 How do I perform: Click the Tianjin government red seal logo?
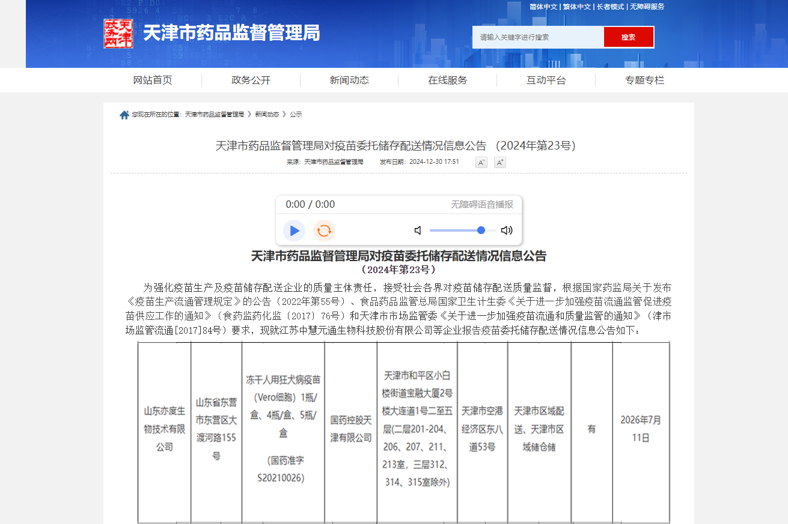click(x=118, y=33)
